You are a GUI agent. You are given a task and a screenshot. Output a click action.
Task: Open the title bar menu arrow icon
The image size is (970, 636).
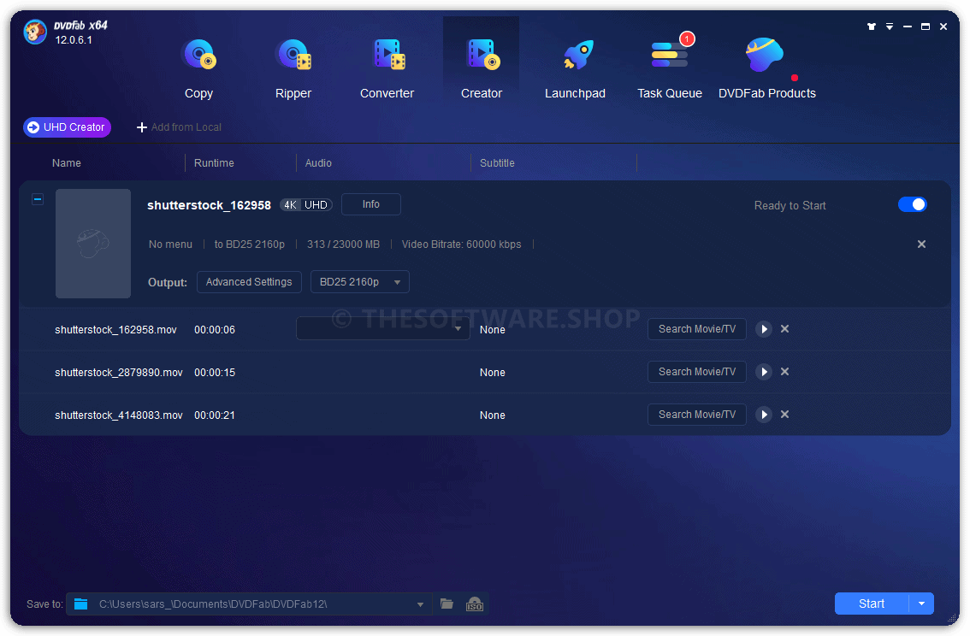(x=890, y=26)
